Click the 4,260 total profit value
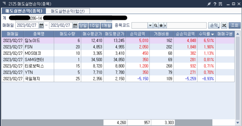 (x=115, y=123)
